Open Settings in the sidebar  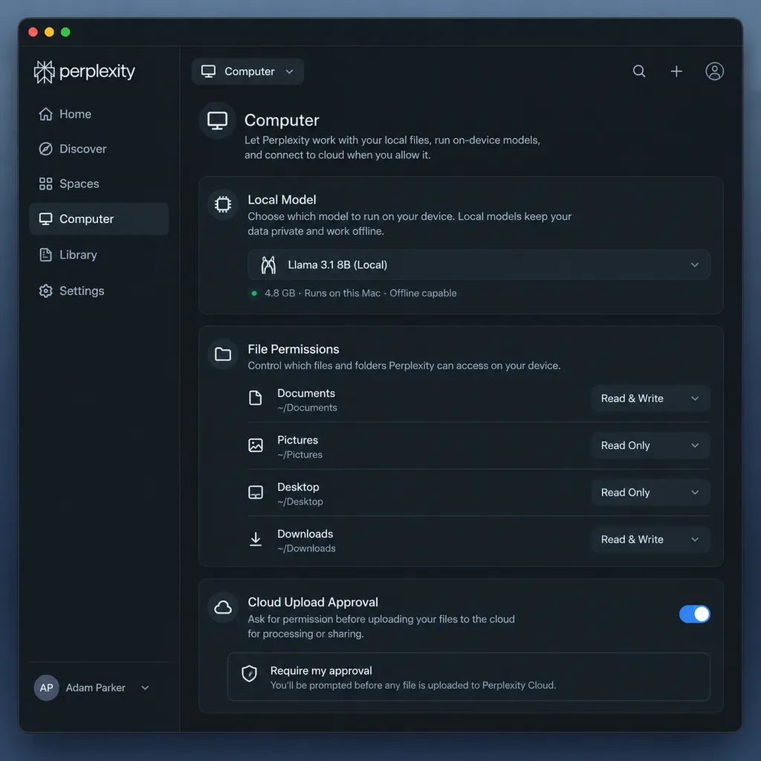coord(99,291)
